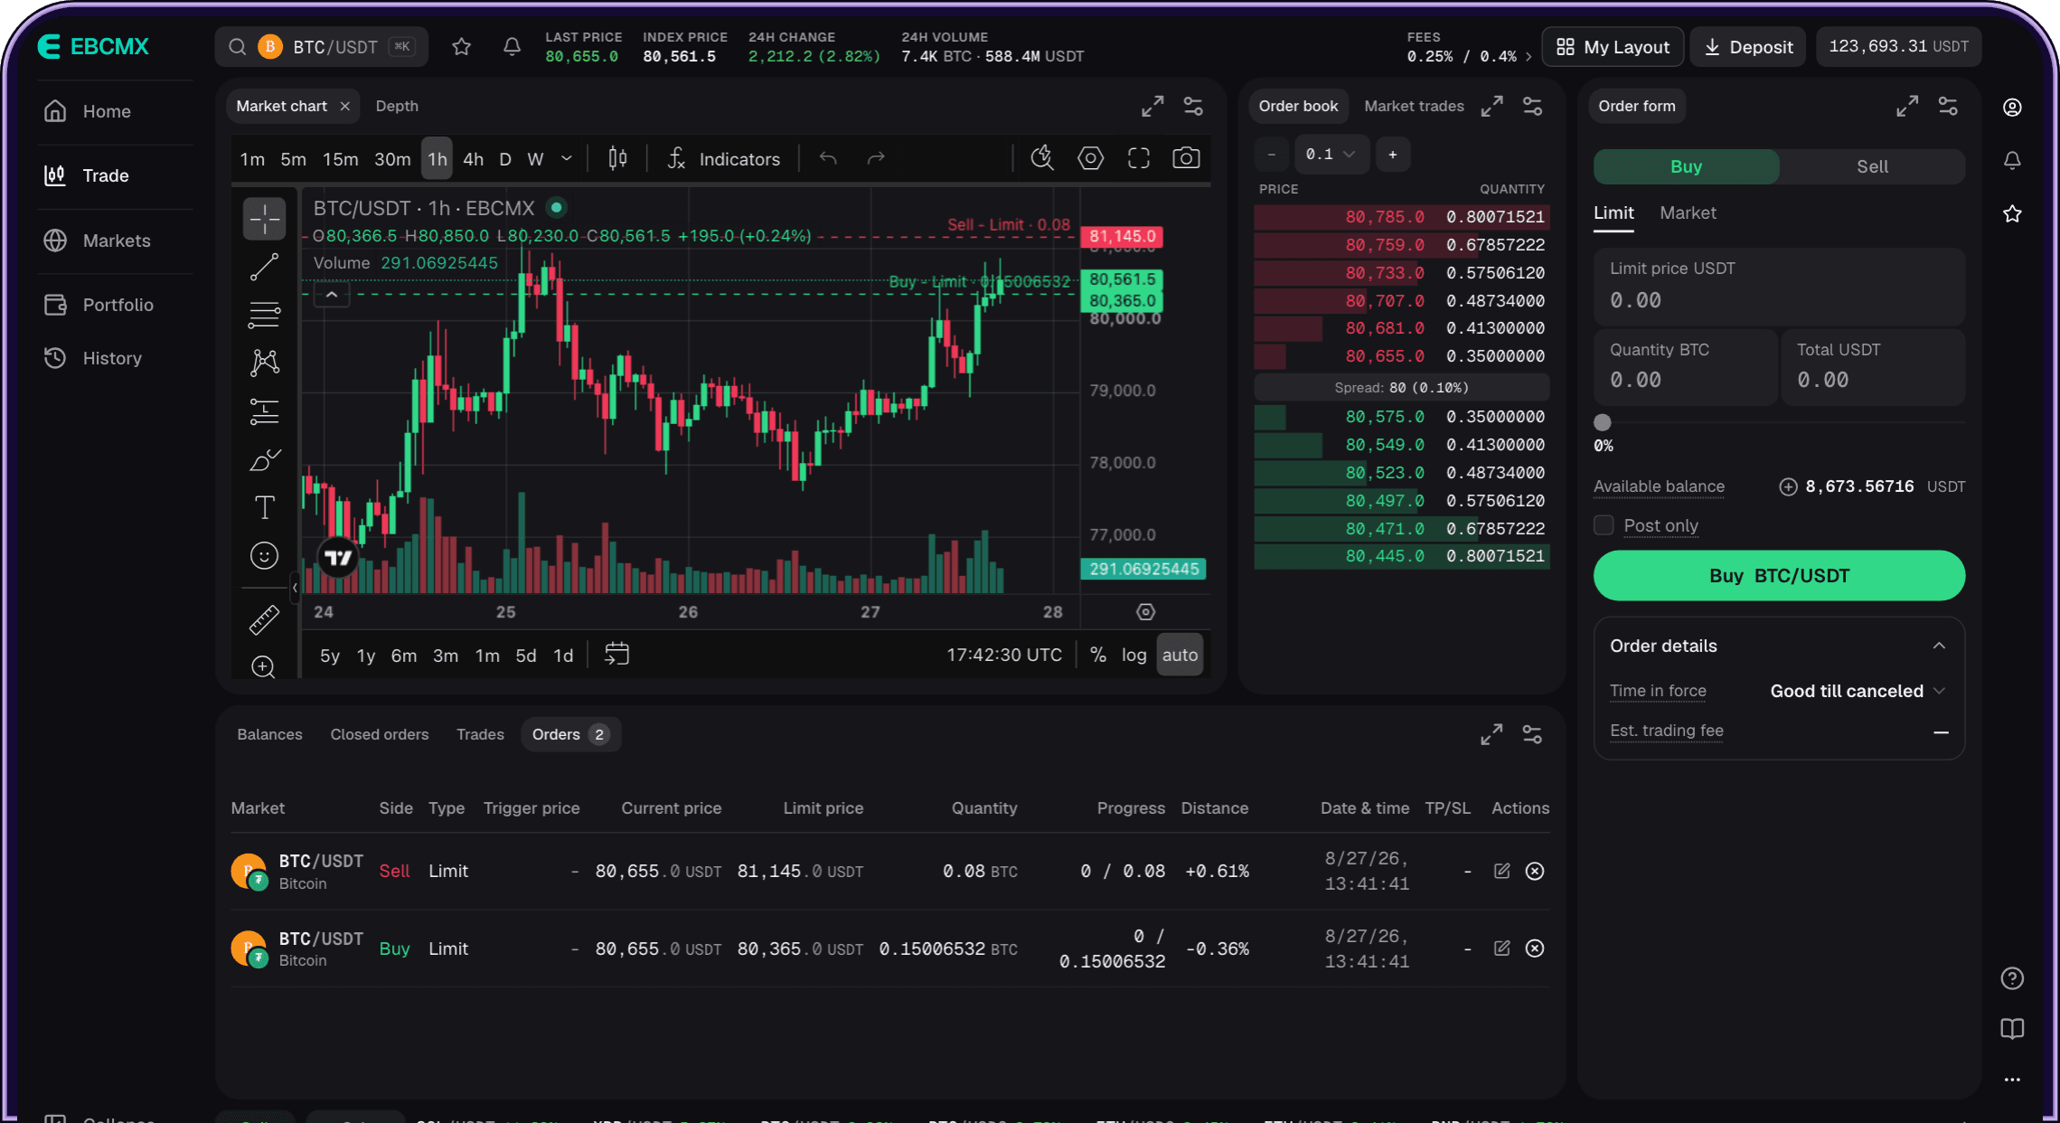Select the ruler measure tool

264,620
